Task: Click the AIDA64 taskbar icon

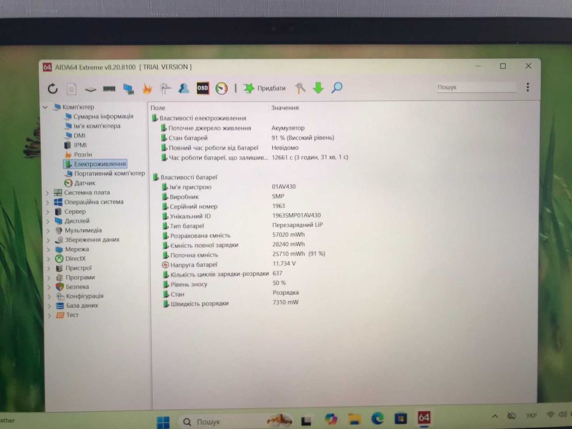Action: [424, 417]
